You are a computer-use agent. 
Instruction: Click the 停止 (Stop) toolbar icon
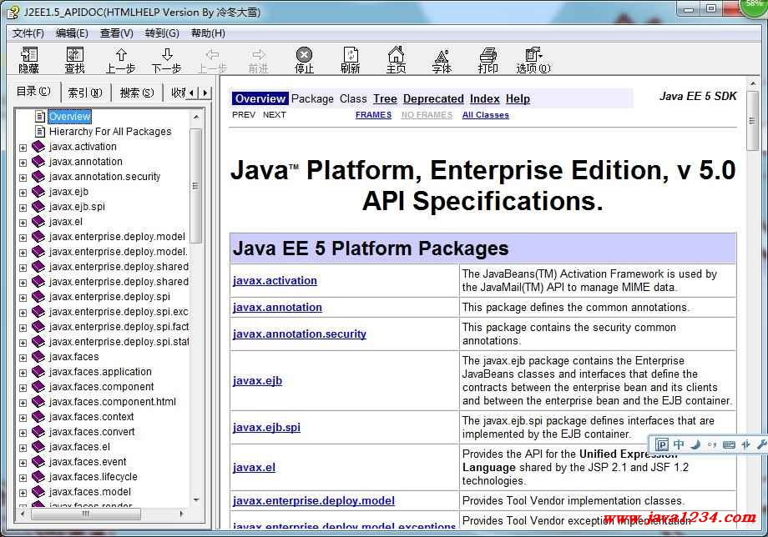coord(304,54)
